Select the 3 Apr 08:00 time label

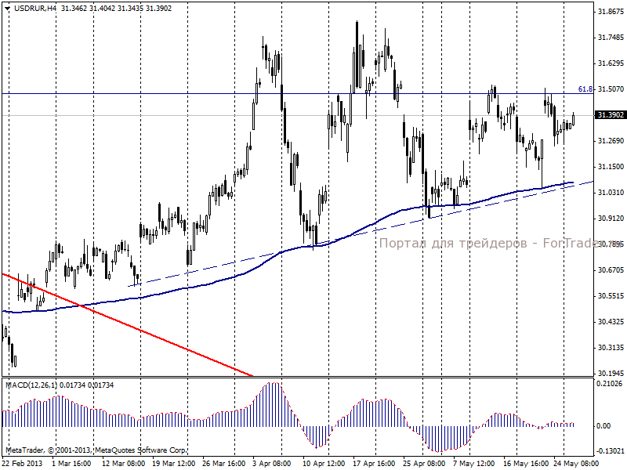pyautogui.click(x=272, y=464)
